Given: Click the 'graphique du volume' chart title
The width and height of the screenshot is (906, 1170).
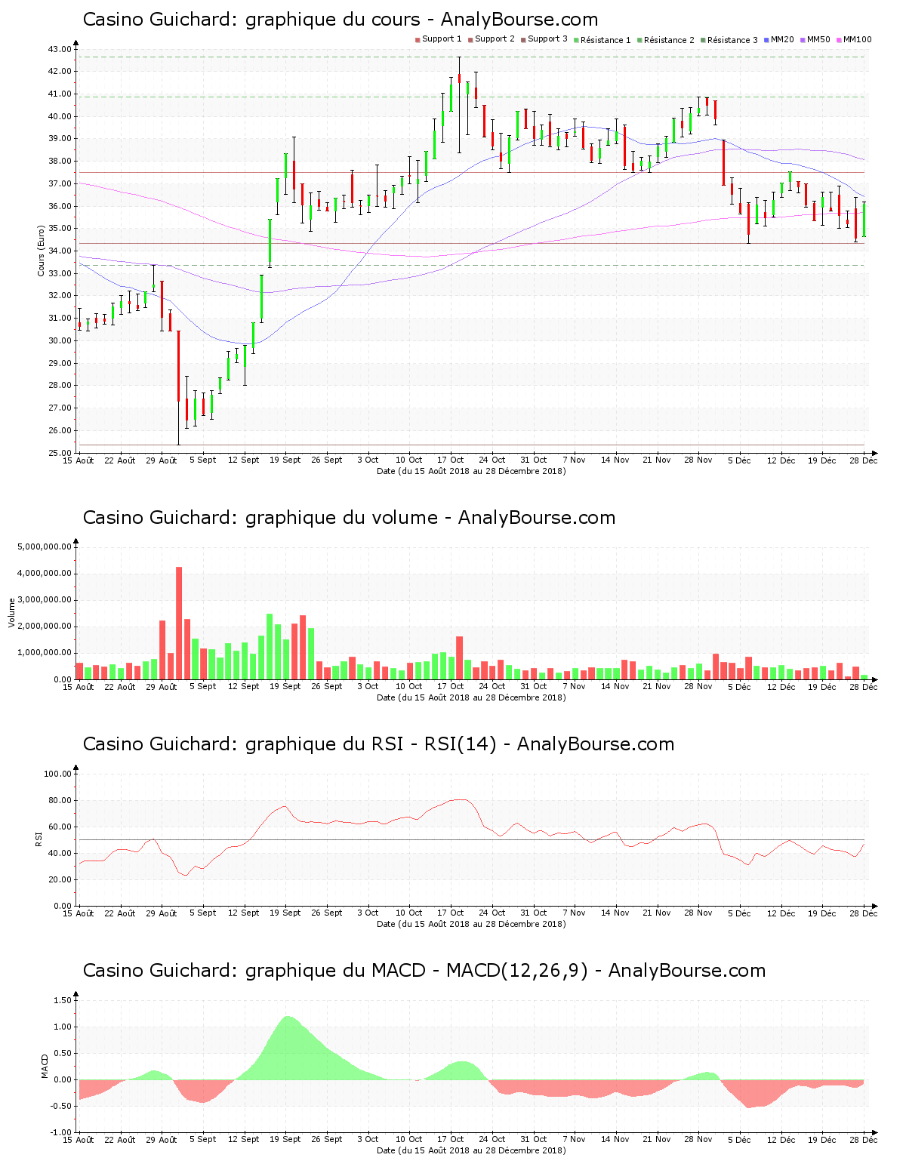Looking at the screenshot, I should tap(349, 518).
